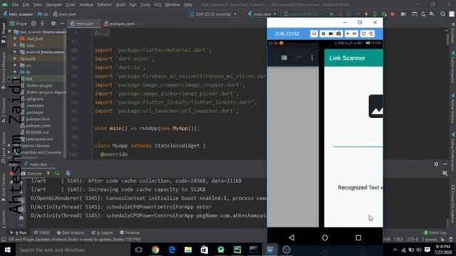Click the hot reload lightning icon in Run console
This screenshot has width=456, height=256.
48,174
